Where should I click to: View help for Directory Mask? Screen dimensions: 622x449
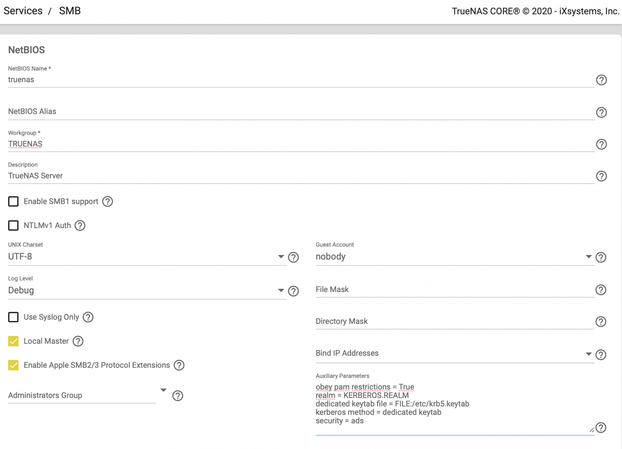point(601,321)
